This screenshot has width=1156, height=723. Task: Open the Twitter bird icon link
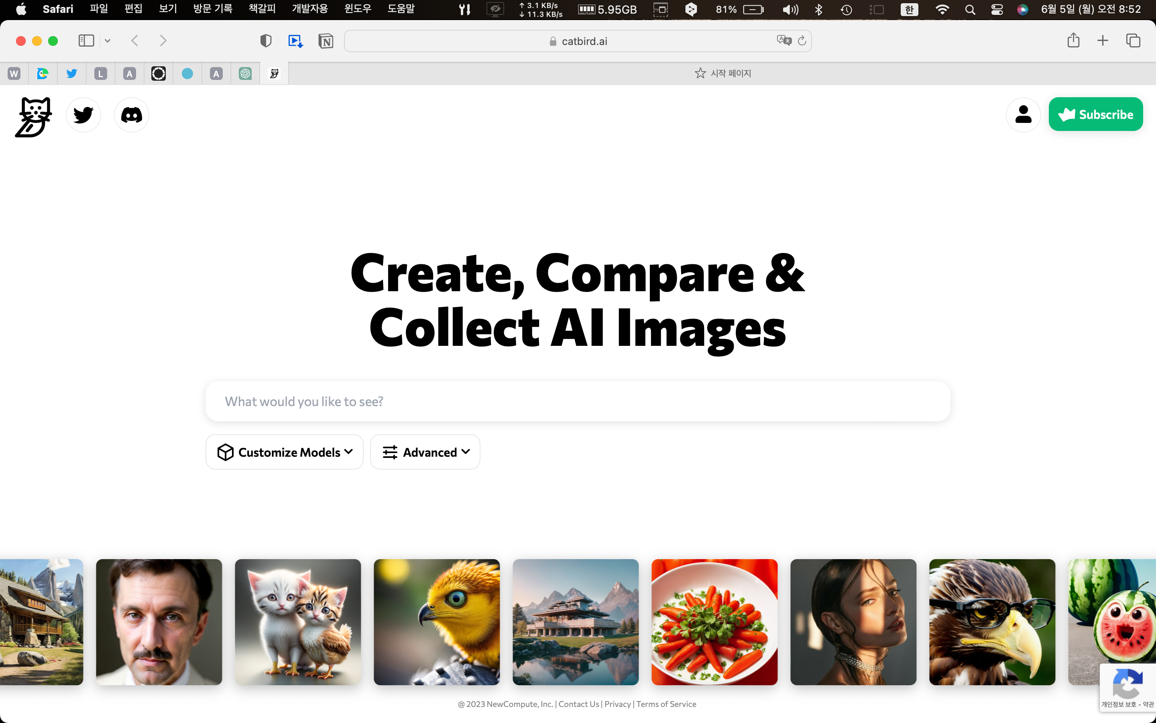83,115
